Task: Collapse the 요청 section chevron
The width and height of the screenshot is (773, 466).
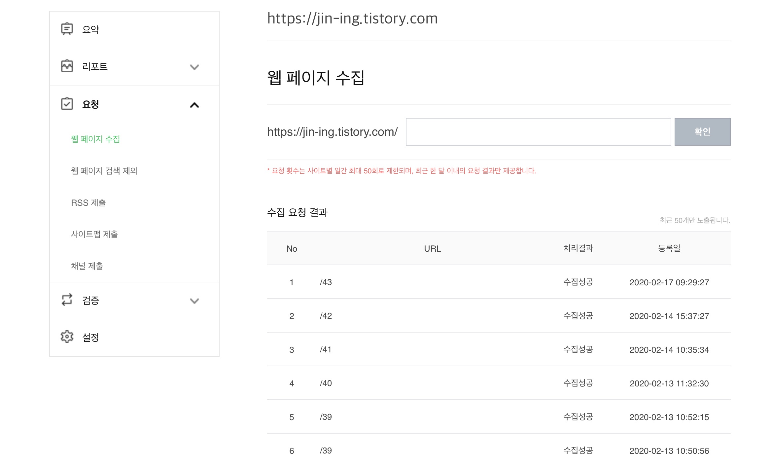Action: (194, 105)
